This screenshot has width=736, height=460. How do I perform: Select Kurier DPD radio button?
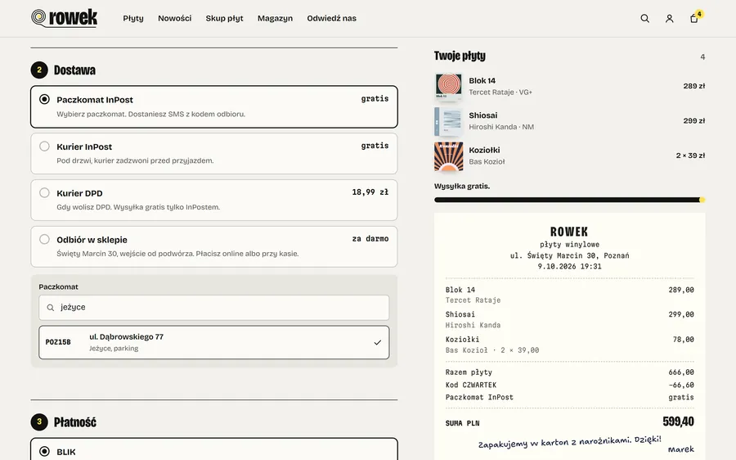[x=44, y=192]
